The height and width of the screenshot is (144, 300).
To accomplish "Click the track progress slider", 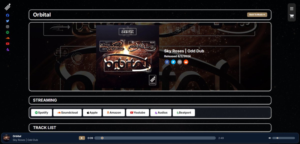I will coord(155,138).
